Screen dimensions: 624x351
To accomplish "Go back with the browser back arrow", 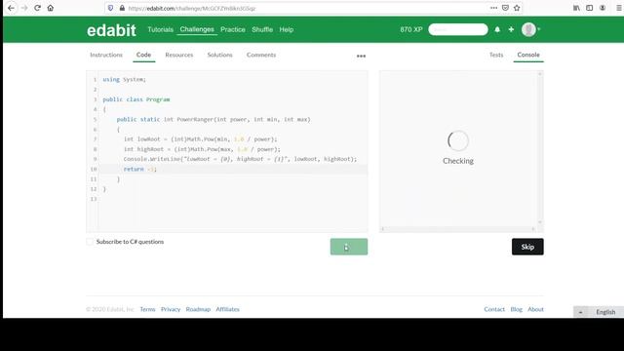I will coord(11,8).
